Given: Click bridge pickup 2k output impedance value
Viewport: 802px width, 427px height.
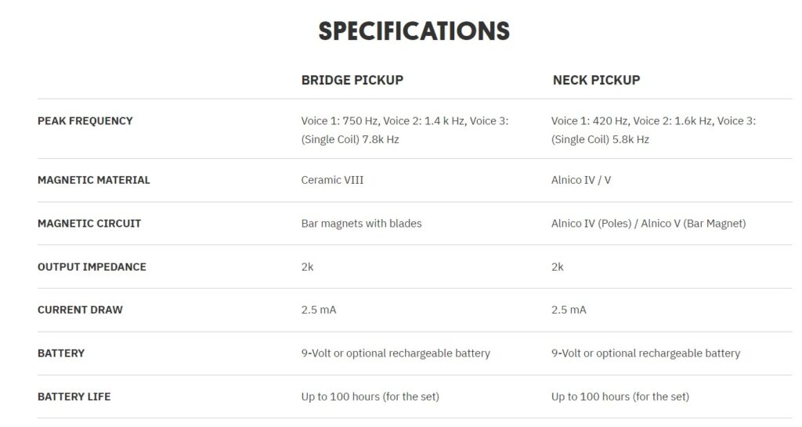Looking at the screenshot, I should (307, 267).
